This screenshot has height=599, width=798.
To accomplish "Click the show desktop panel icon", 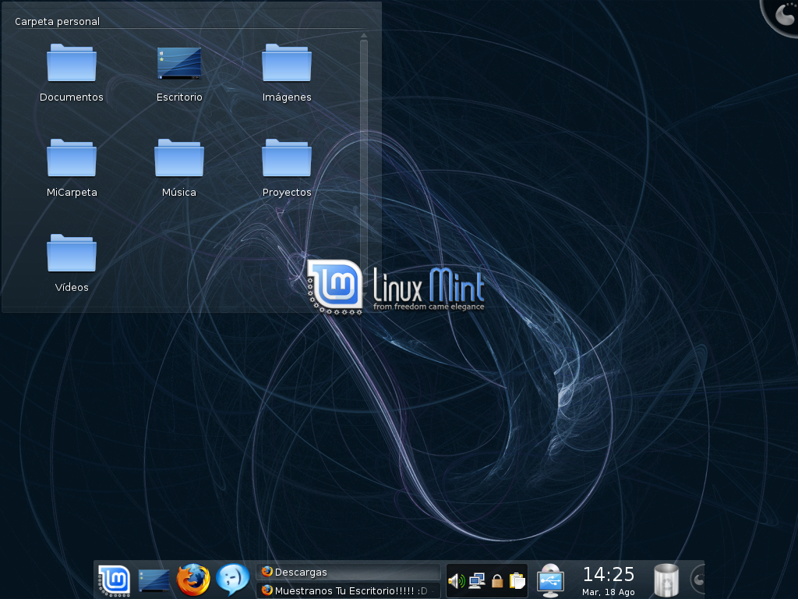I will (154, 580).
